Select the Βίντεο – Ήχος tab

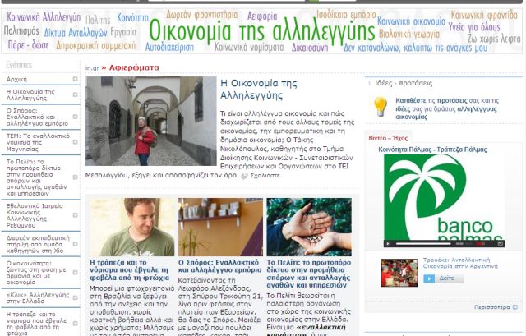coord(388,138)
